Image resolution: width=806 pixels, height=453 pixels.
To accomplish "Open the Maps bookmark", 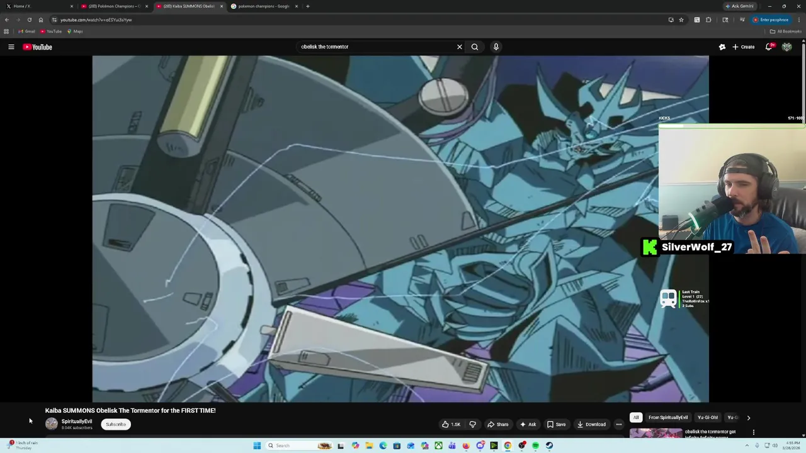I will tap(75, 31).
